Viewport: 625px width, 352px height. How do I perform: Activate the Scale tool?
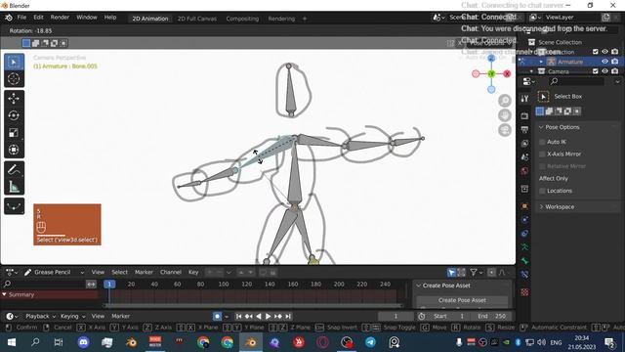[x=14, y=133]
